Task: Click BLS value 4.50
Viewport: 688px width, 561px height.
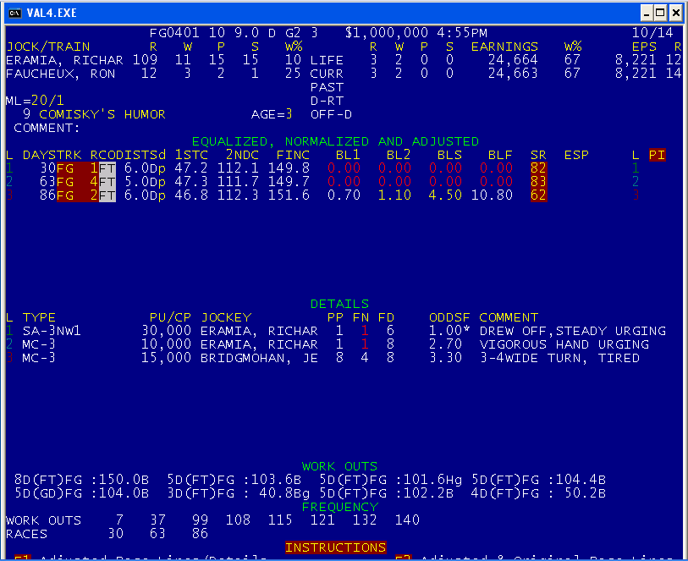Action: click(445, 195)
